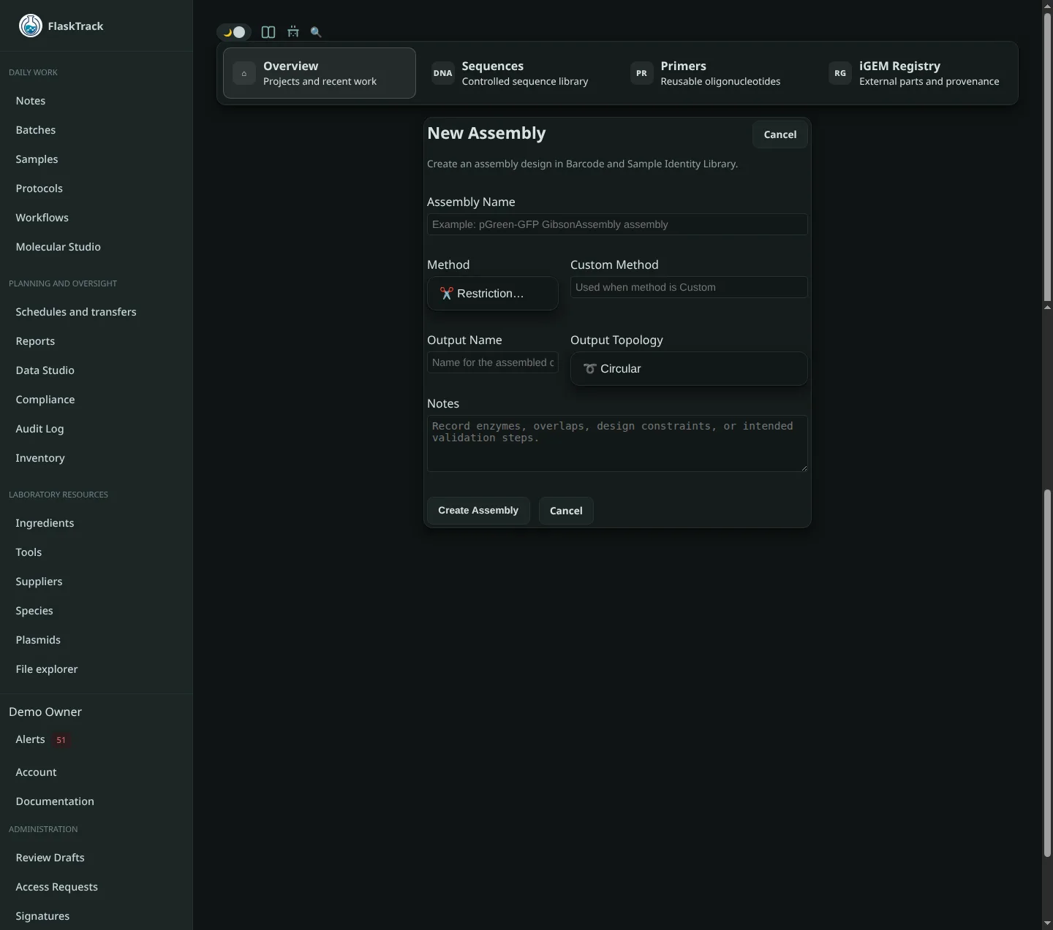Click the DNA badge icon
Screen dimensions: 1053x930
pyautogui.click(x=442, y=73)
